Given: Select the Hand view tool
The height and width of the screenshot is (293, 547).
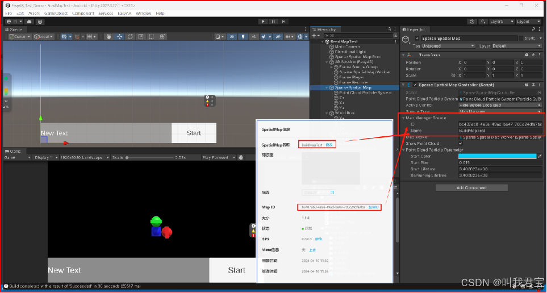Looking at the screenshot, I should click(109, 36).
